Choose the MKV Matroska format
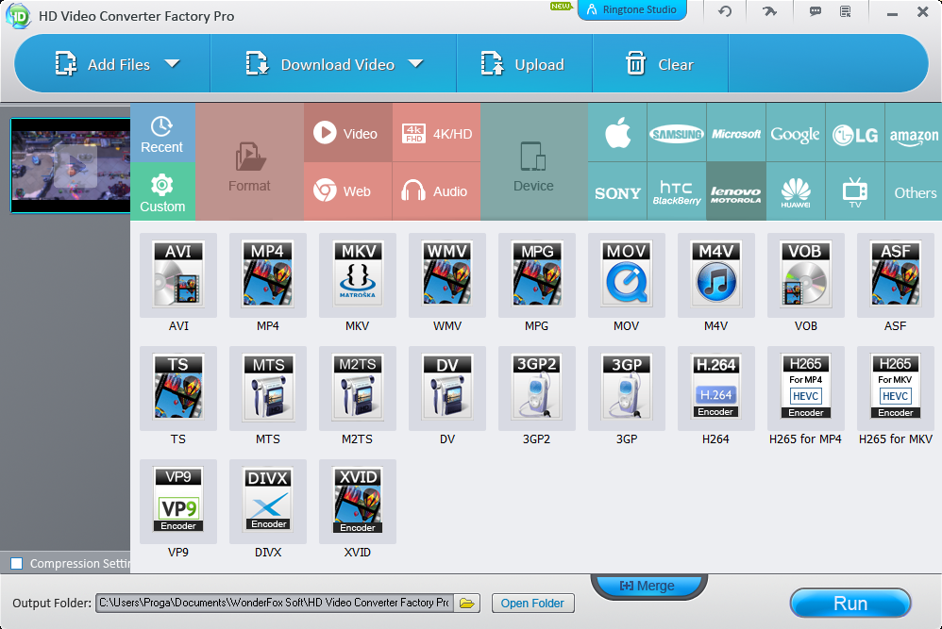The height and width of the screenshot is (629, 942). tap(358, 275)
